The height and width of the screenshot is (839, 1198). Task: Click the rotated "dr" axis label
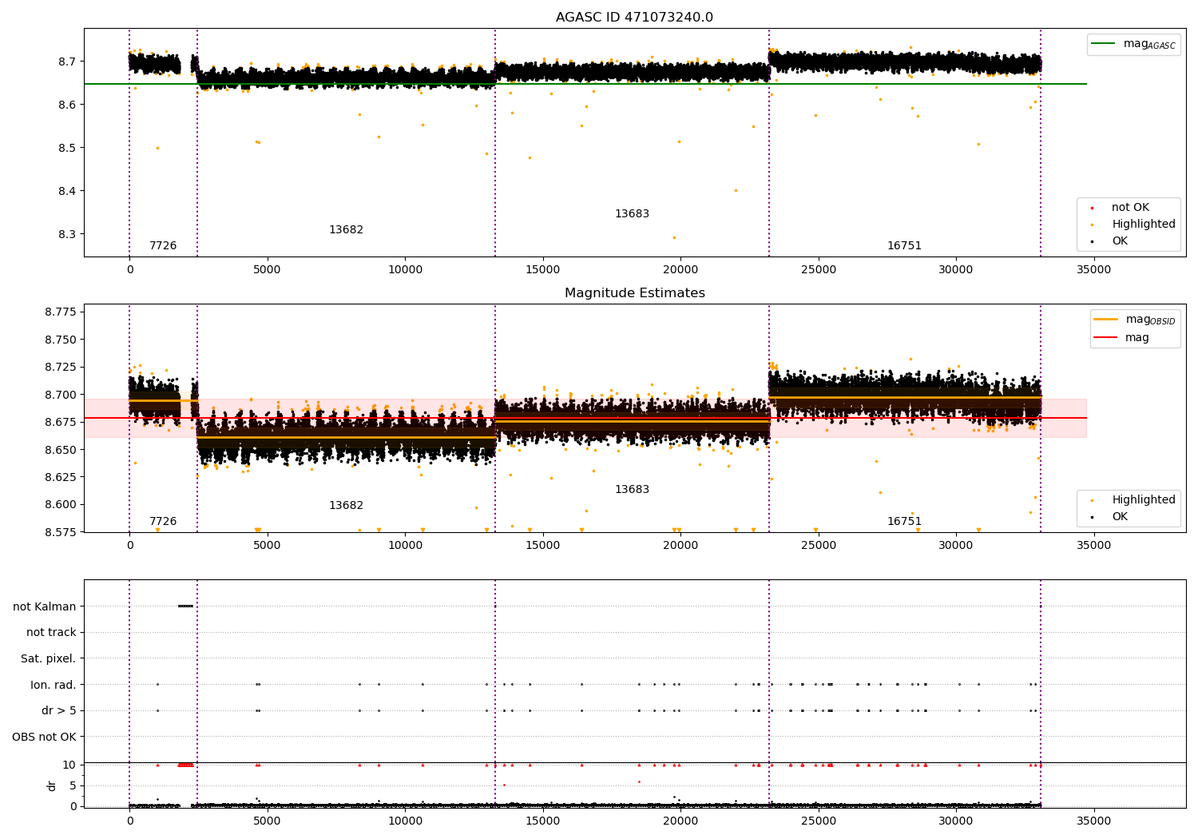pyautogui.click(x=52, y=785)
